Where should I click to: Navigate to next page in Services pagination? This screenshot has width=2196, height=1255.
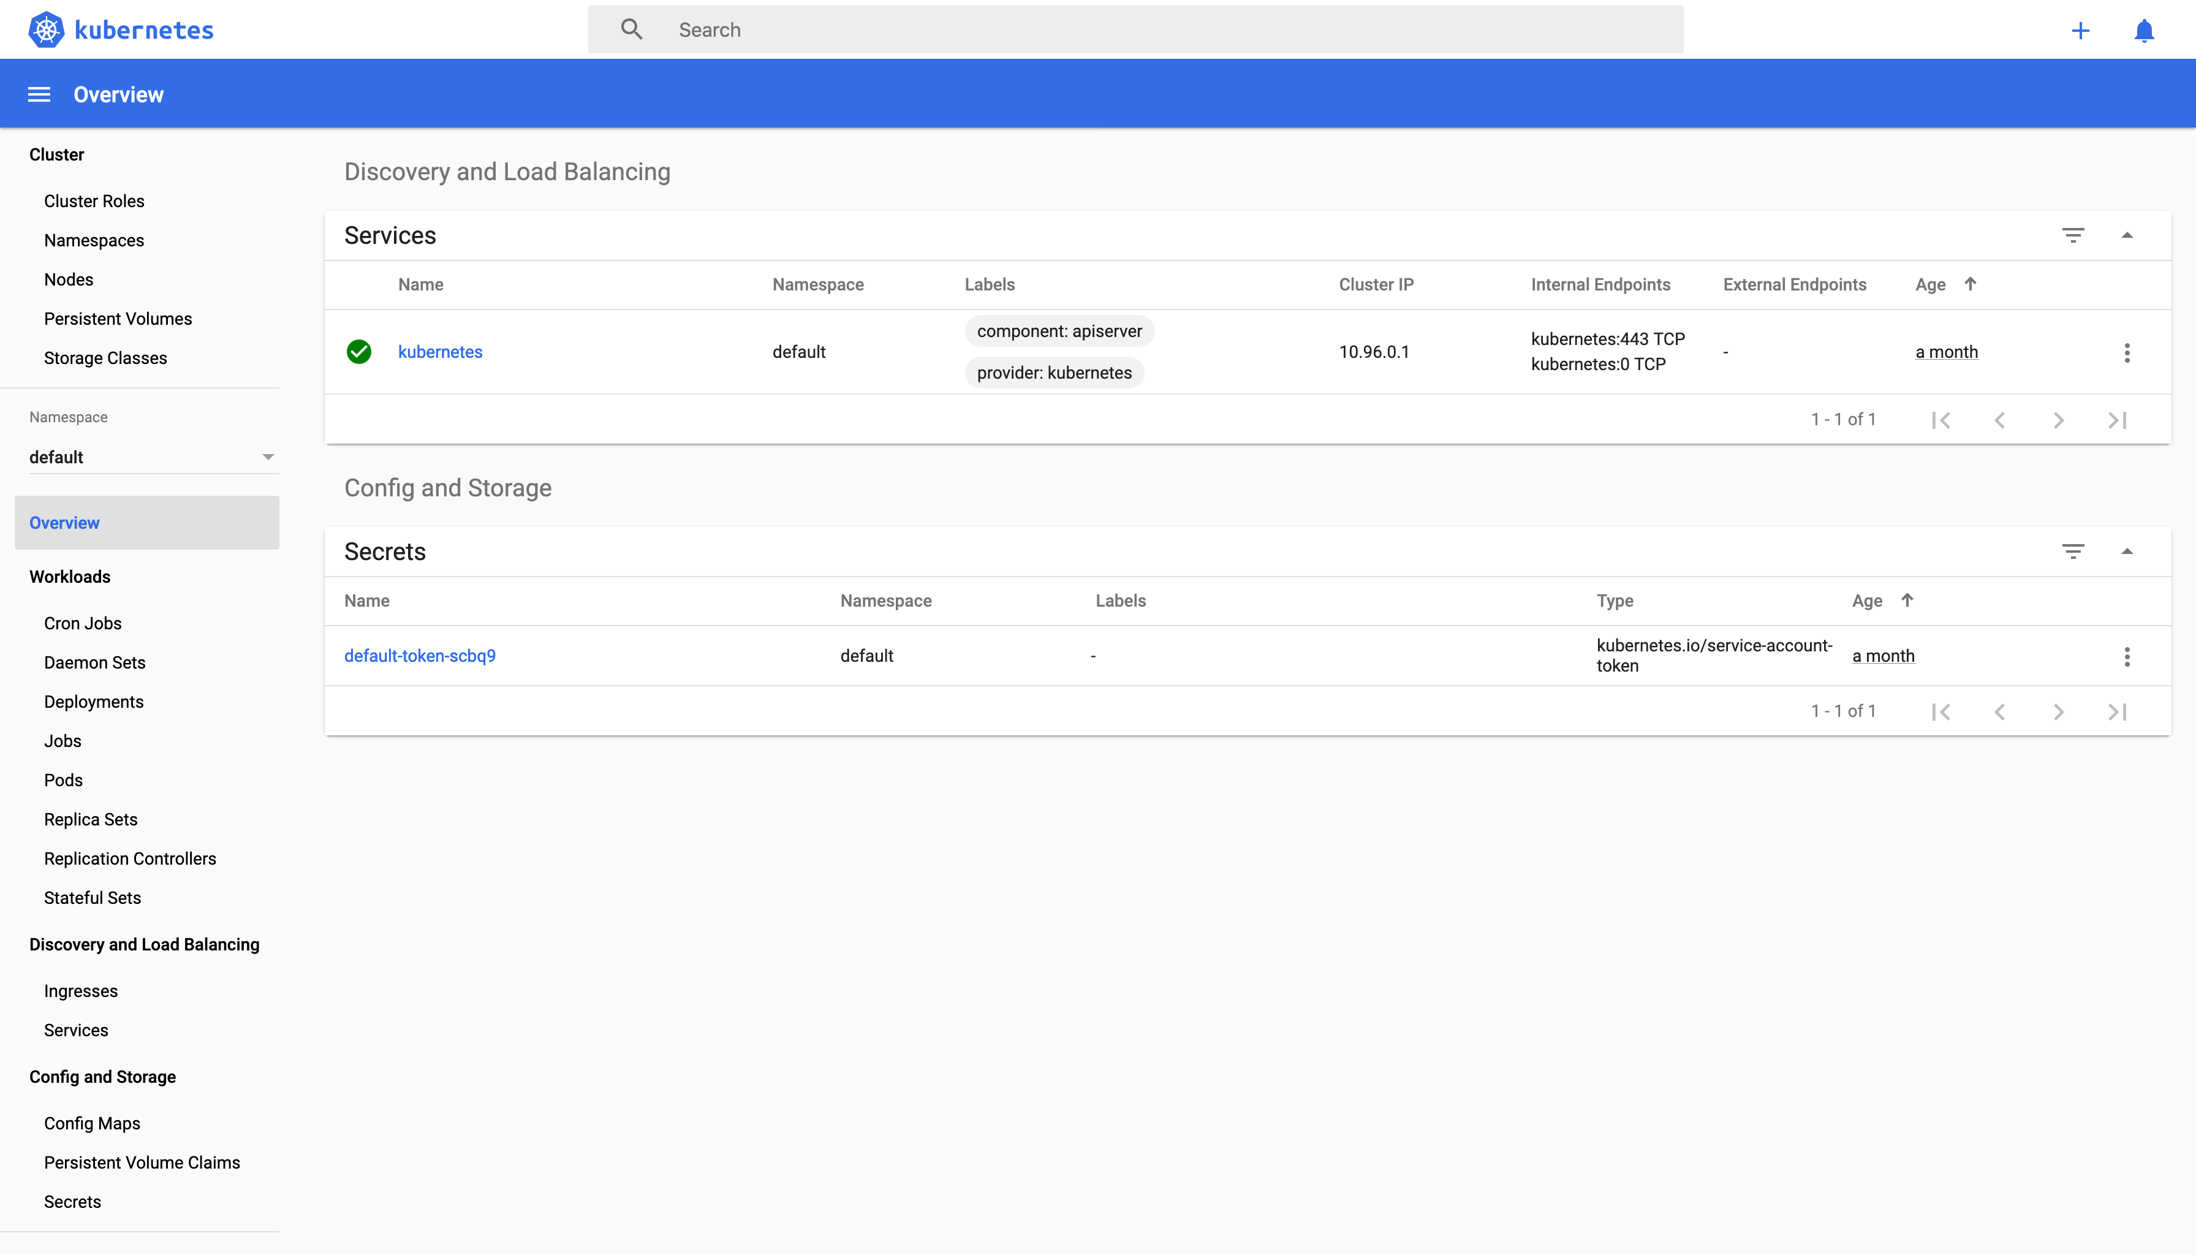point(2059,419)
